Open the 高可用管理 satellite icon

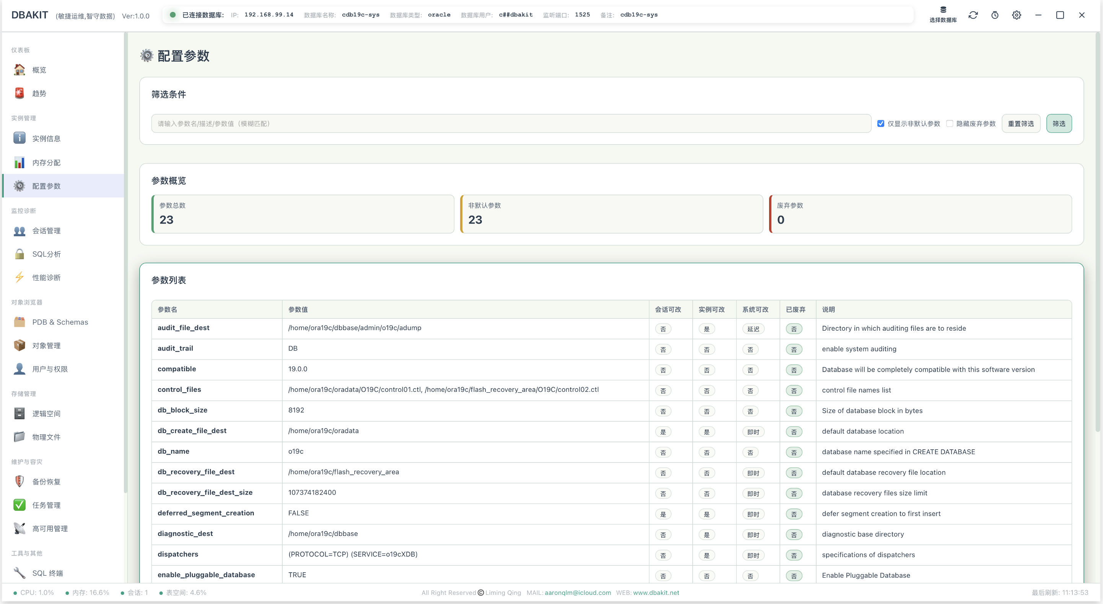tap(19, 529)
